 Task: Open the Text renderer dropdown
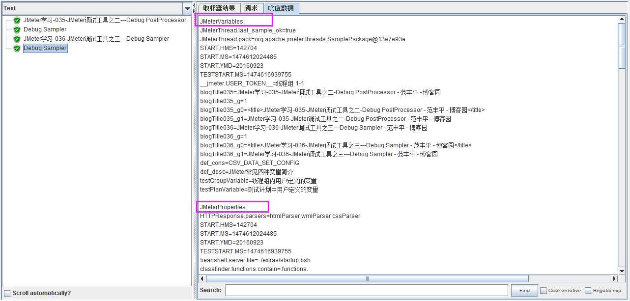187,8
